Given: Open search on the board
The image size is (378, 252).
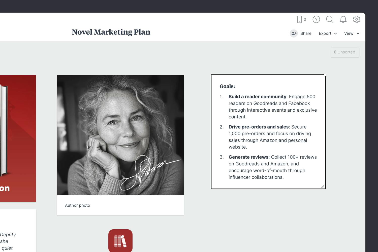Looking at the screenshot, I should pyautogui.click(x=330, y=19).
